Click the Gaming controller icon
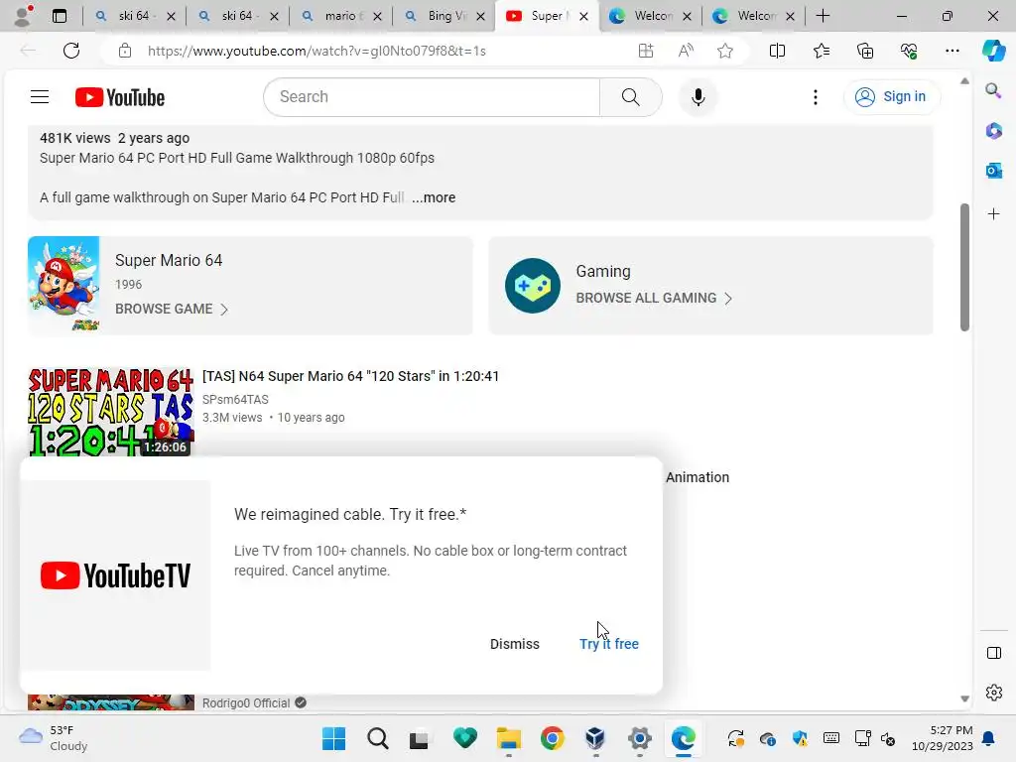 (x=533, y=286)
